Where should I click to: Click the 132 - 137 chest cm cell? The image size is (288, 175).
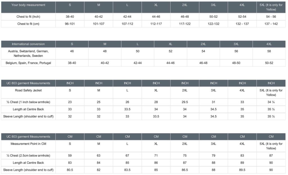coord(242,24)
